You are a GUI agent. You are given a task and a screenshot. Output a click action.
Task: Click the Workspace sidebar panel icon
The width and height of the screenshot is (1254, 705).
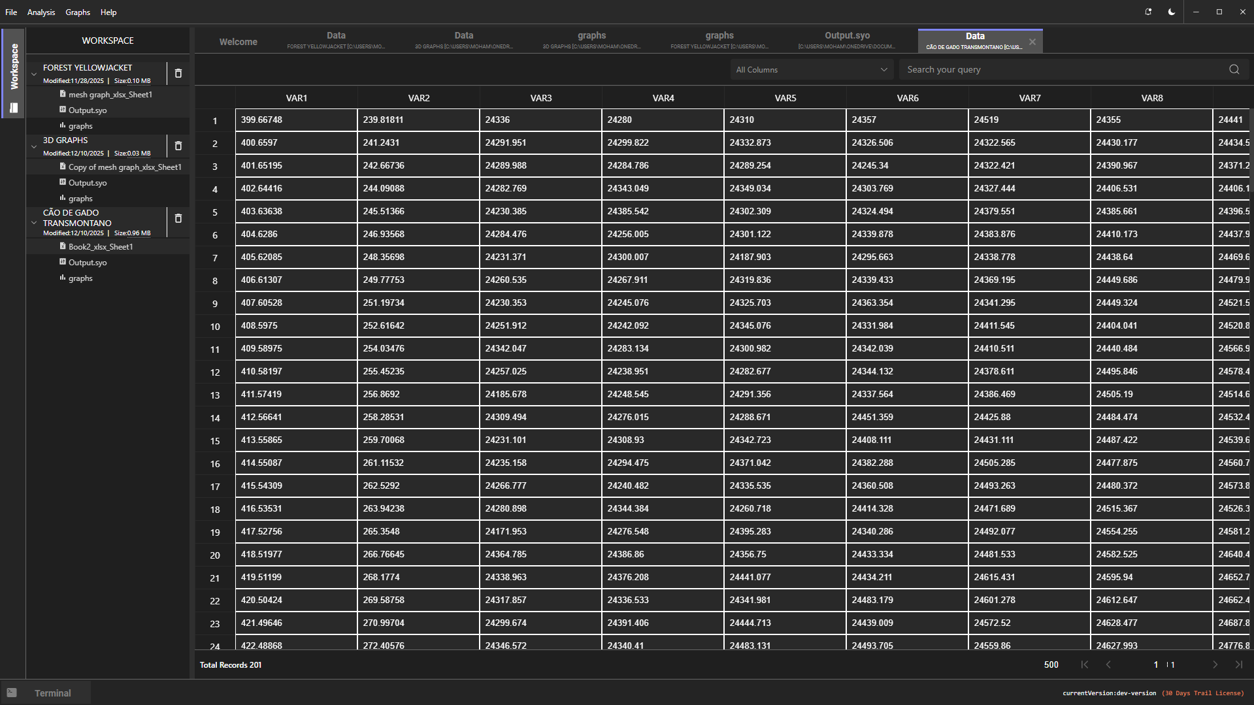[13, 108]
